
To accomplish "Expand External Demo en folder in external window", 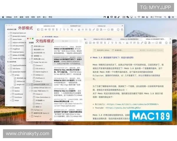I will coord(8,33).
